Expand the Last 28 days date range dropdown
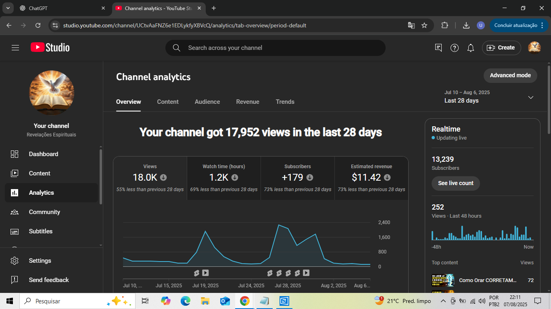 (531, 97)
